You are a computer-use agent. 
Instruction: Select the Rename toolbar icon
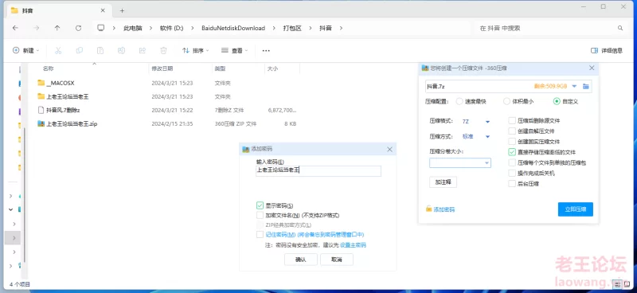(121, 50)
